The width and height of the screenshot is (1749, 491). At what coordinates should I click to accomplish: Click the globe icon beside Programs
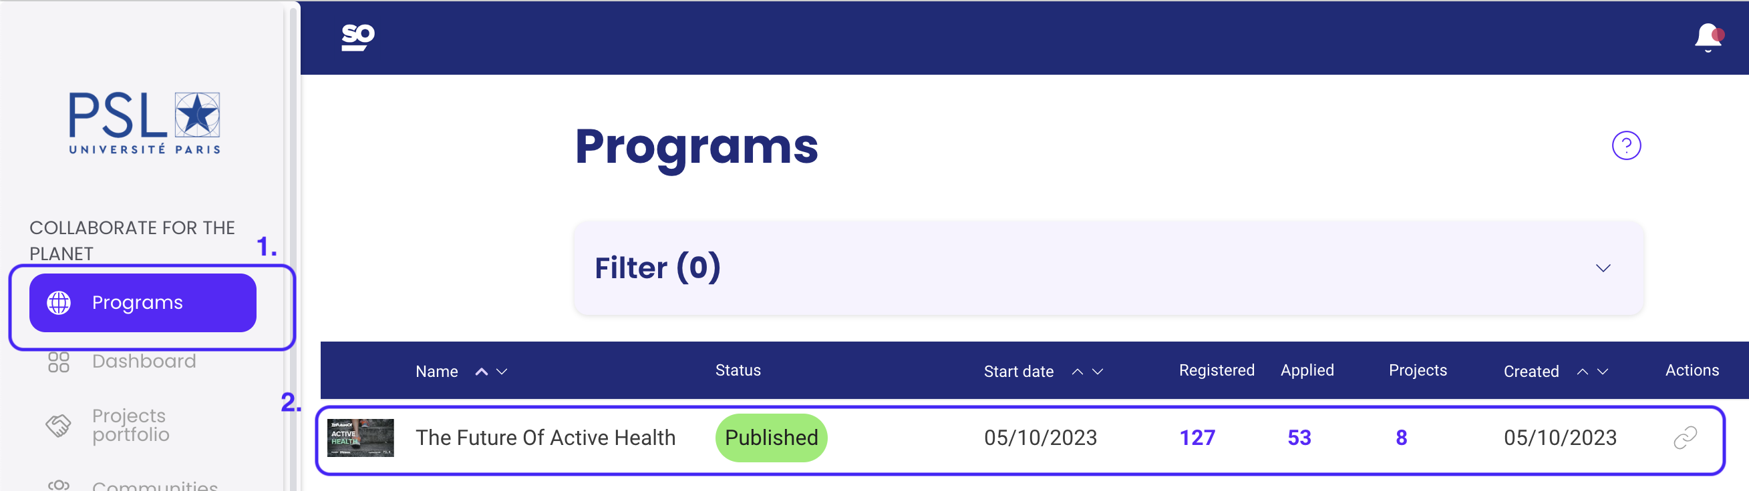coord(58,302)
